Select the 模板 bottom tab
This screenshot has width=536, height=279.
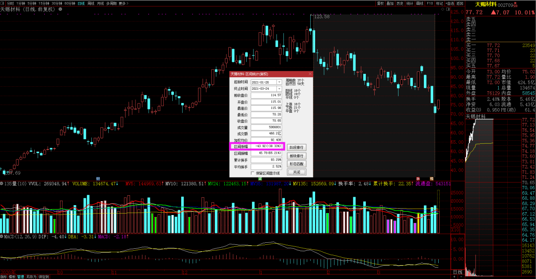pyautogui.click(x=12, y=277)
